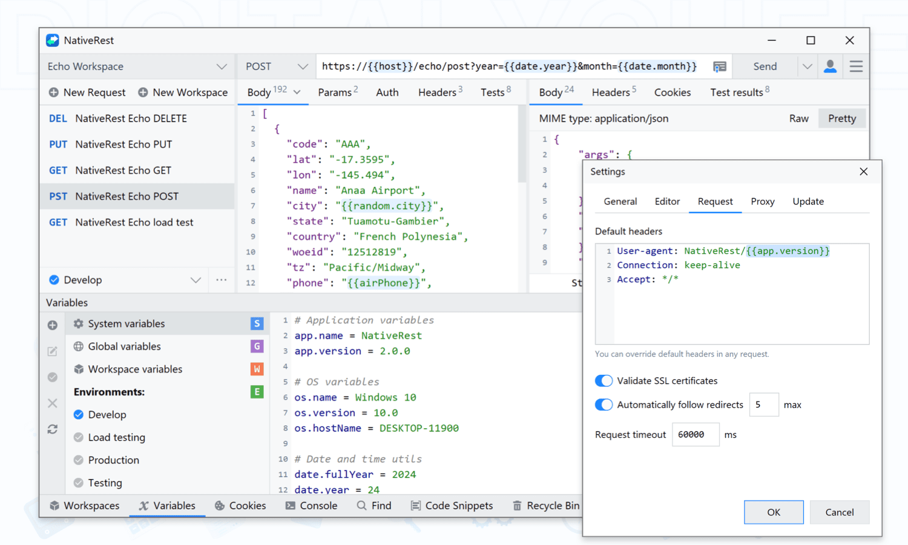The height and width of the screenshot is (545, 908).
Task: Click the refresh variables icon
Action: [x=53, y=429]
